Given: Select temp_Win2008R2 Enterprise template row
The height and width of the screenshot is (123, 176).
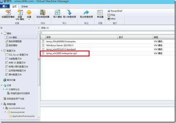Looking at the screenshot, I should pos(108,41).
